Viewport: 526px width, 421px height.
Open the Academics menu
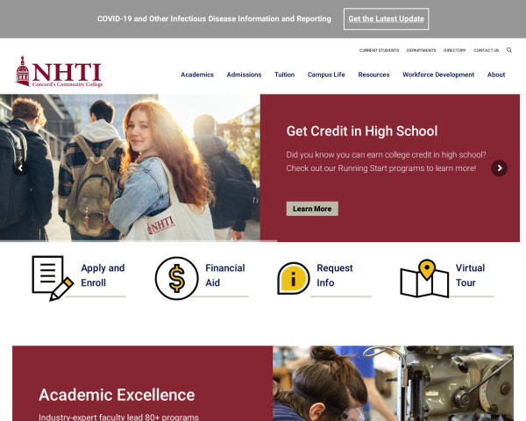click(197, 75)
